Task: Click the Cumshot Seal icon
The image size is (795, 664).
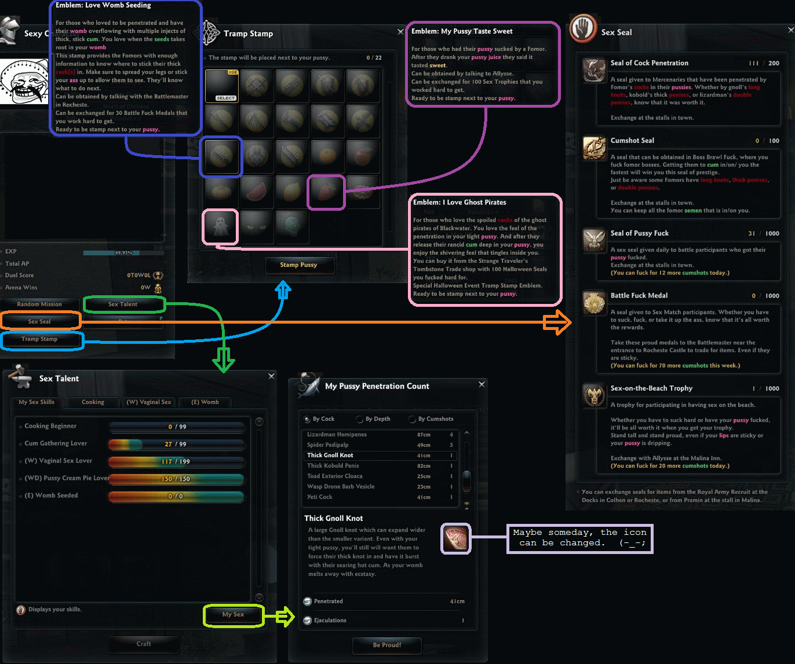Action: tap(594, 148)
